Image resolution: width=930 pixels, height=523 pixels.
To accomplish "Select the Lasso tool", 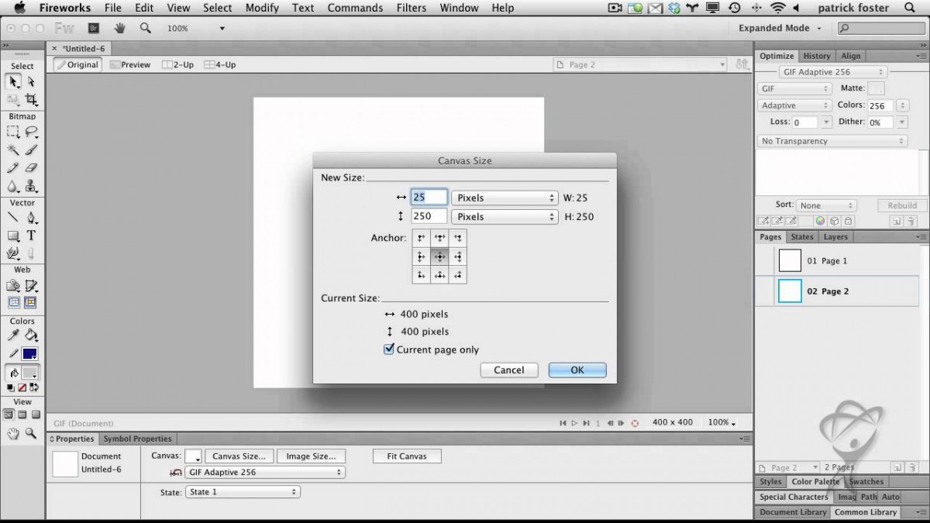I will [31, 132].
